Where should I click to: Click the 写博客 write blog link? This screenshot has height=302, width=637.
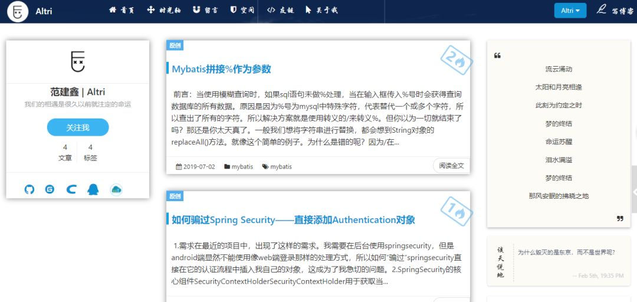[622, 11]
